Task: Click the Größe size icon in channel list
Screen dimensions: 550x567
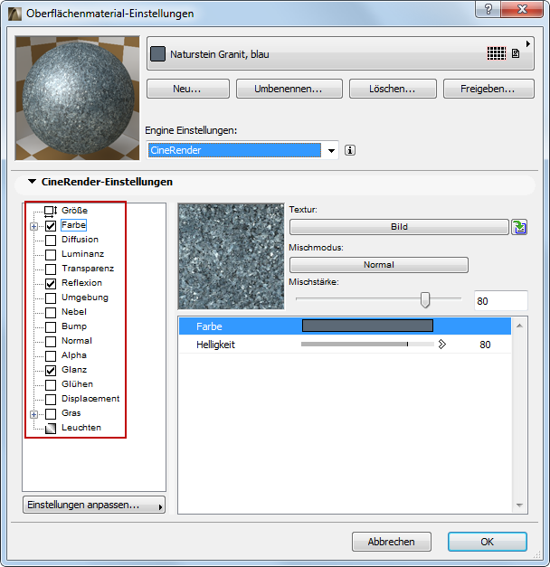Action: point(51,211)
